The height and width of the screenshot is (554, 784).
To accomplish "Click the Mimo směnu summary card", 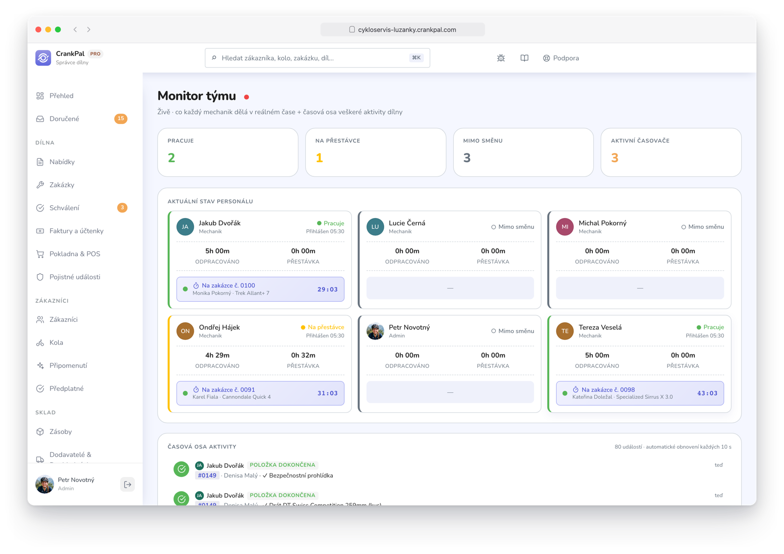I will coord(523,152).
